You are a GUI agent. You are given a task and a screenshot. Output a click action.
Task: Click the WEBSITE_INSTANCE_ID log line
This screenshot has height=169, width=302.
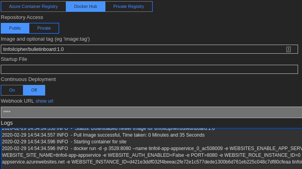[151, 162]
